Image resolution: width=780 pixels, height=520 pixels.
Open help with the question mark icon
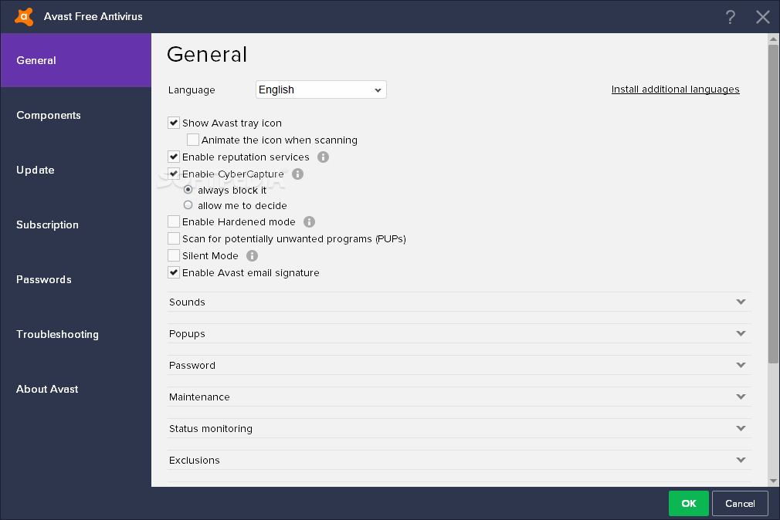(x=730, y=17)
